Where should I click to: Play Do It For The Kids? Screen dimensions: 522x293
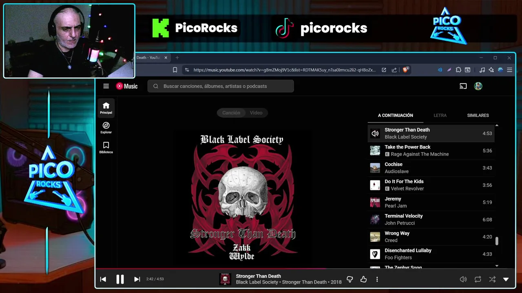click(x=431, y=185)
